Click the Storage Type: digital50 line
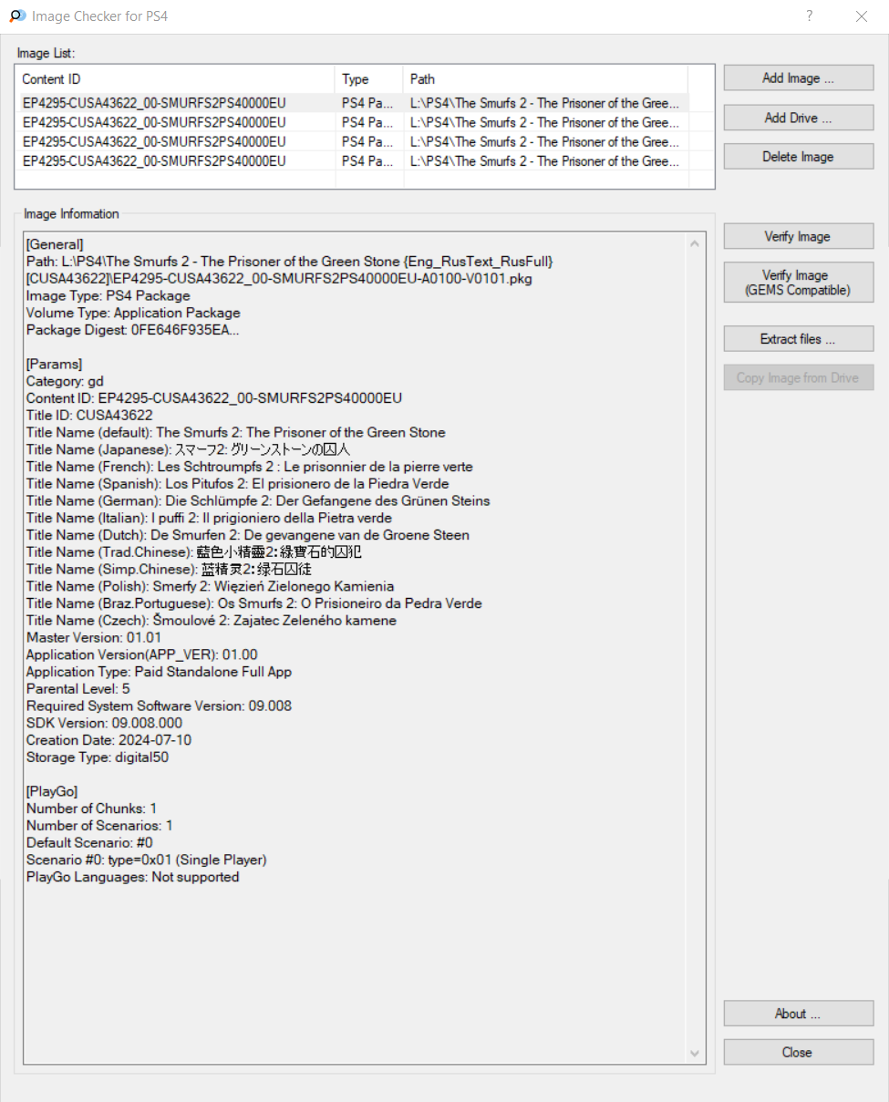The width and height of the screenshot is (889, 1102). (x=97, y=757)
